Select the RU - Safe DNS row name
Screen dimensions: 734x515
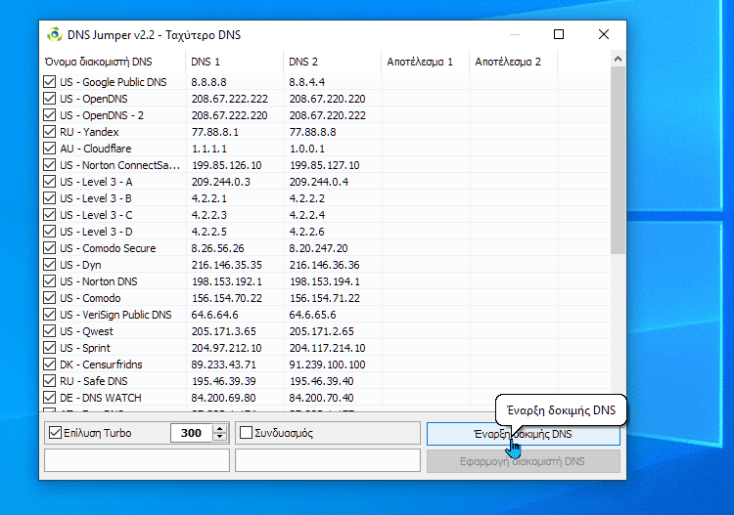[94, 381]
